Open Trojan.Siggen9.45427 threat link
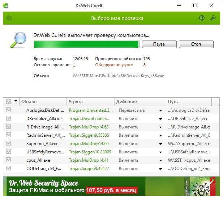 tap(89, 169)
